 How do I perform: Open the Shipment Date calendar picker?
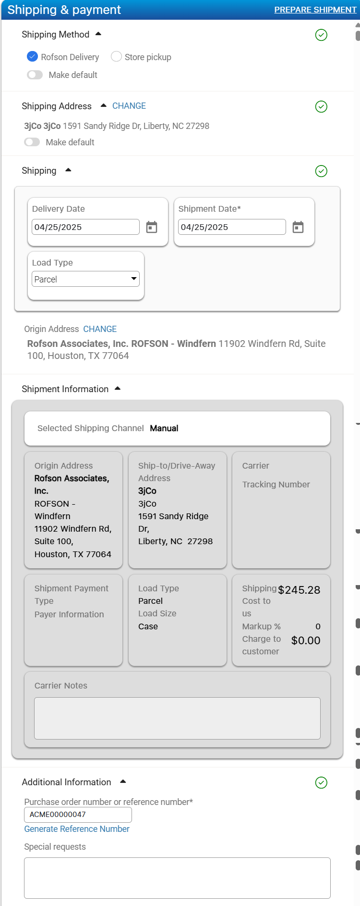tap(298, 227)
